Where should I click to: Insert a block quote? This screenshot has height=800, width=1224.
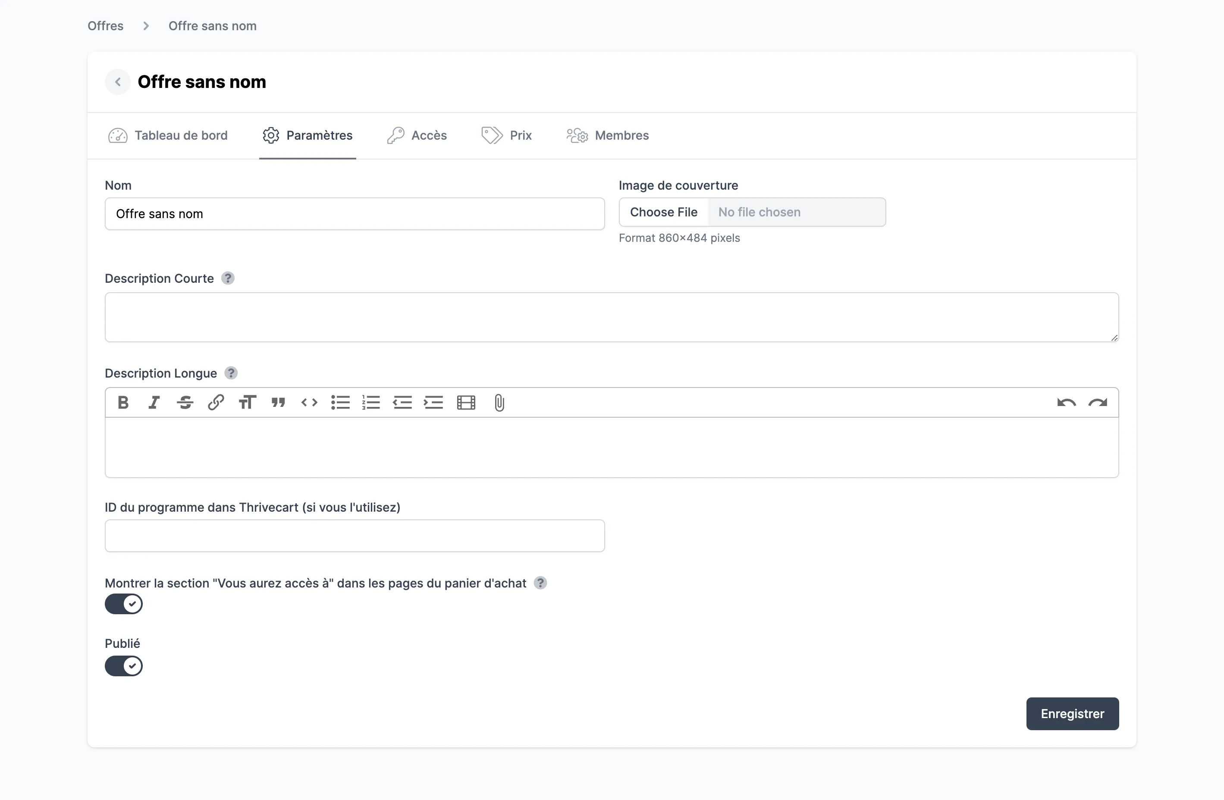click(278, 403)
